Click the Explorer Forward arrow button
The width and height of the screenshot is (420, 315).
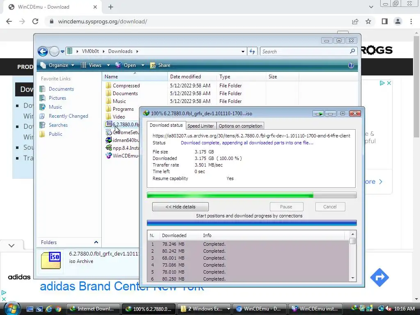pyautogui.click(x=55, y=51)
